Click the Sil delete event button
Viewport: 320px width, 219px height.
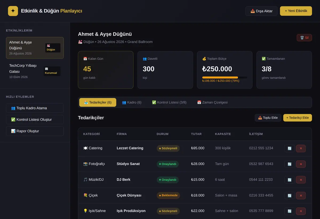[304, 38]
